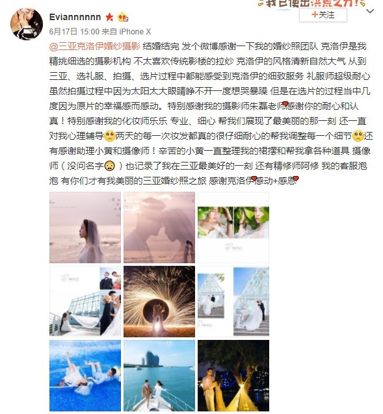Screen dimensions: 383x414
Task: Open the green leaves portrait collage
Action: [x=233, y=227]
